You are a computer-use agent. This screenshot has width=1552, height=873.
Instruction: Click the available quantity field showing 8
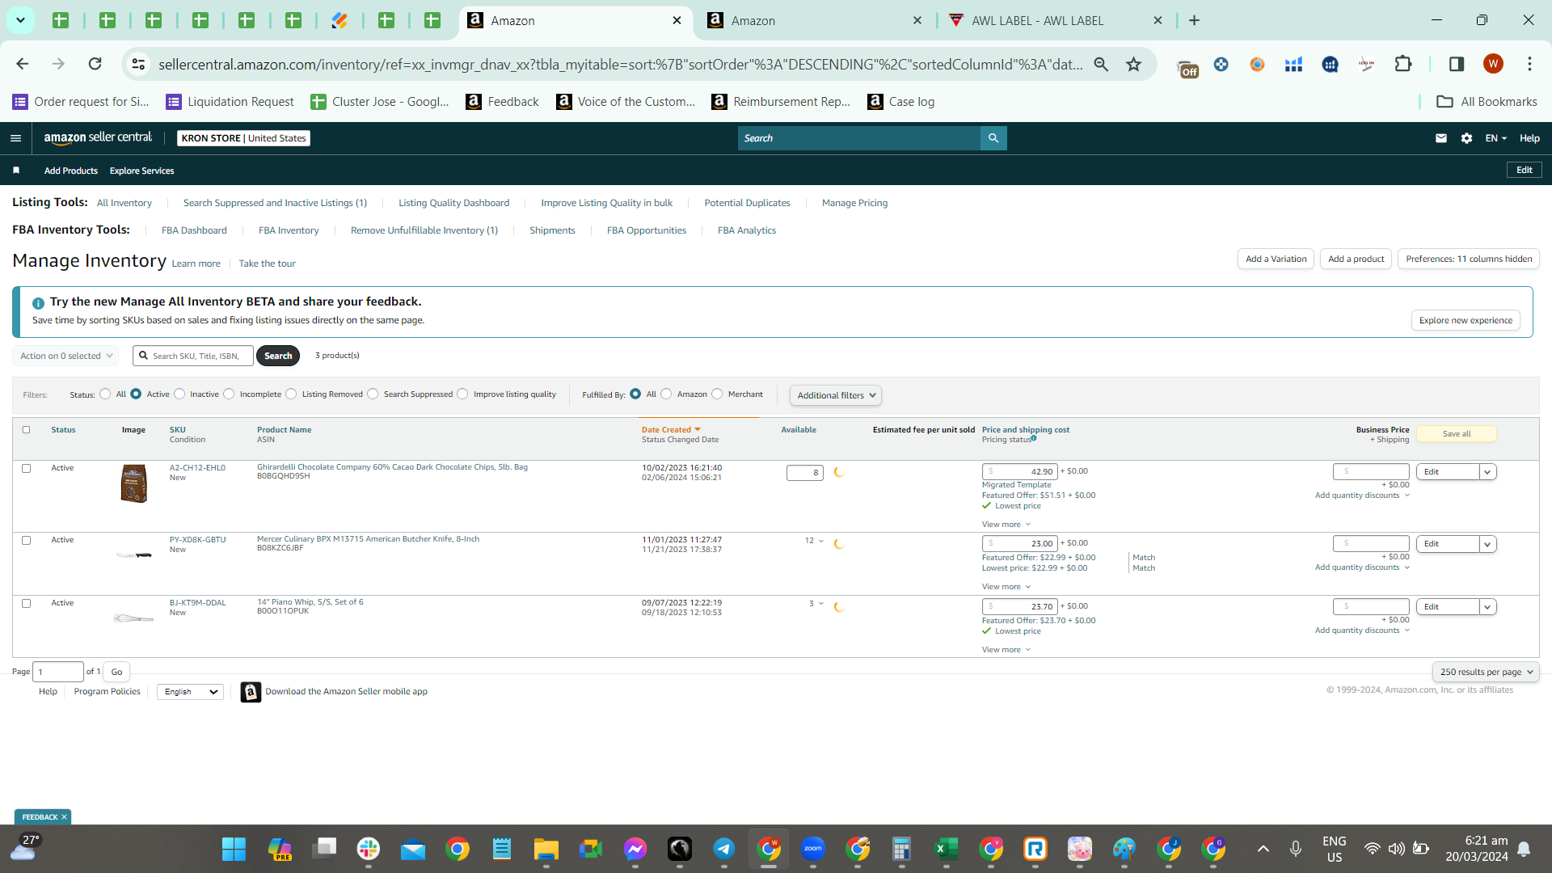coord(804,473)
